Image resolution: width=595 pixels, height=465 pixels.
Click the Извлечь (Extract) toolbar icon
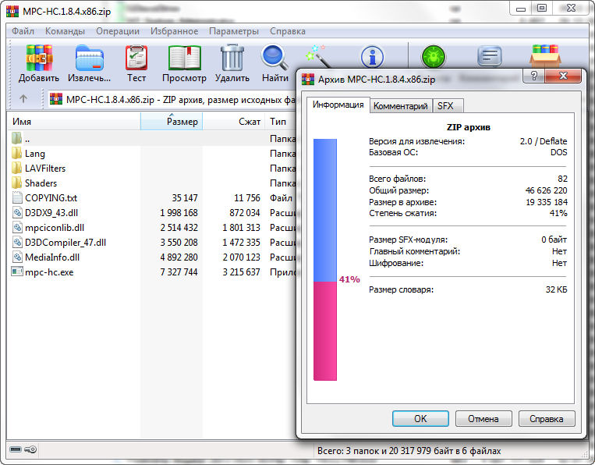[90, 59]
